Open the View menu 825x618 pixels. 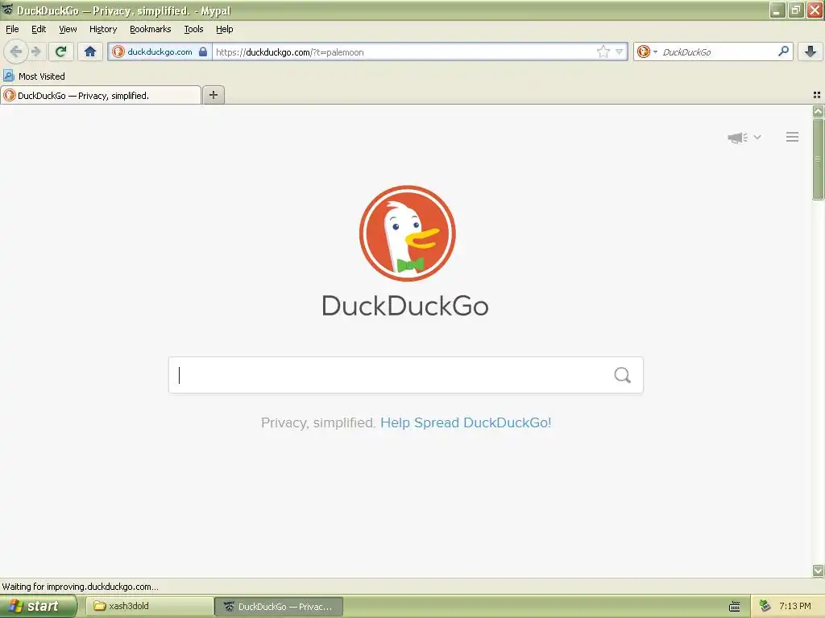(68, 30)
